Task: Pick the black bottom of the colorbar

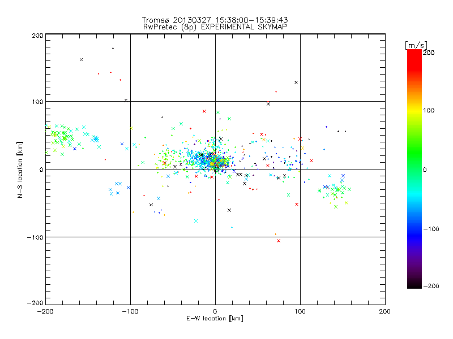Action: 414,284
